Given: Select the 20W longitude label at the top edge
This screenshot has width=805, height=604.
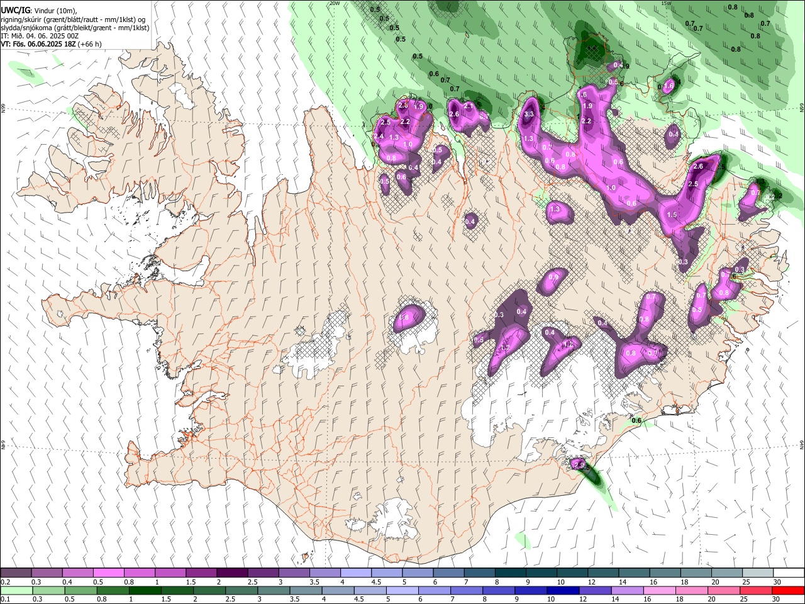Looking at the screenshot, I should click(335, 3).
